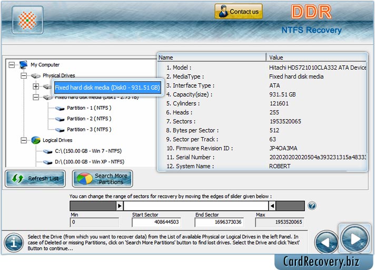Click the Start Sector input field

pos(156,222)
